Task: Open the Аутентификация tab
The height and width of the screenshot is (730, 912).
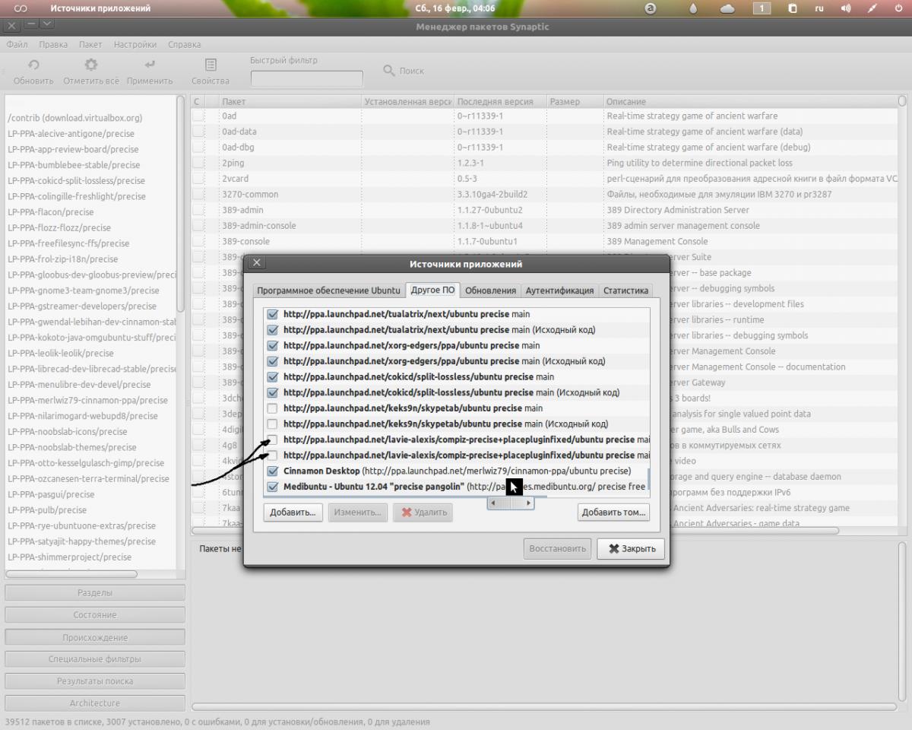Action: (559, 290)
